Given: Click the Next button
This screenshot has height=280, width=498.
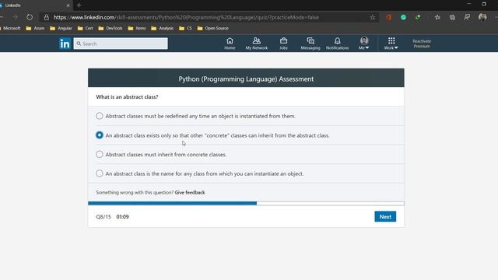Looking at the screenshot, I should pos(385,216).
